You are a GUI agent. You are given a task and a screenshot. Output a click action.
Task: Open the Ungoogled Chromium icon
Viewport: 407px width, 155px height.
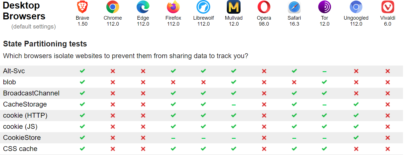(x=356, y=7)
